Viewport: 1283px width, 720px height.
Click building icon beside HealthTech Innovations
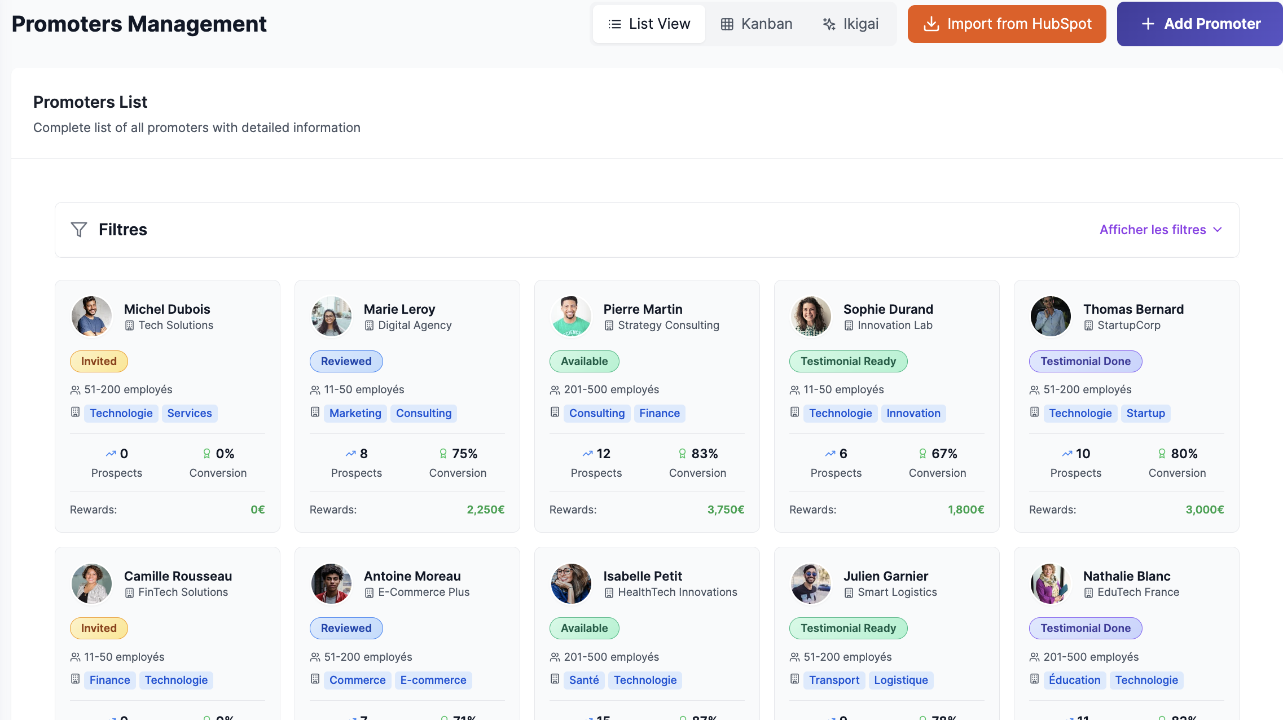coord(609,592)
